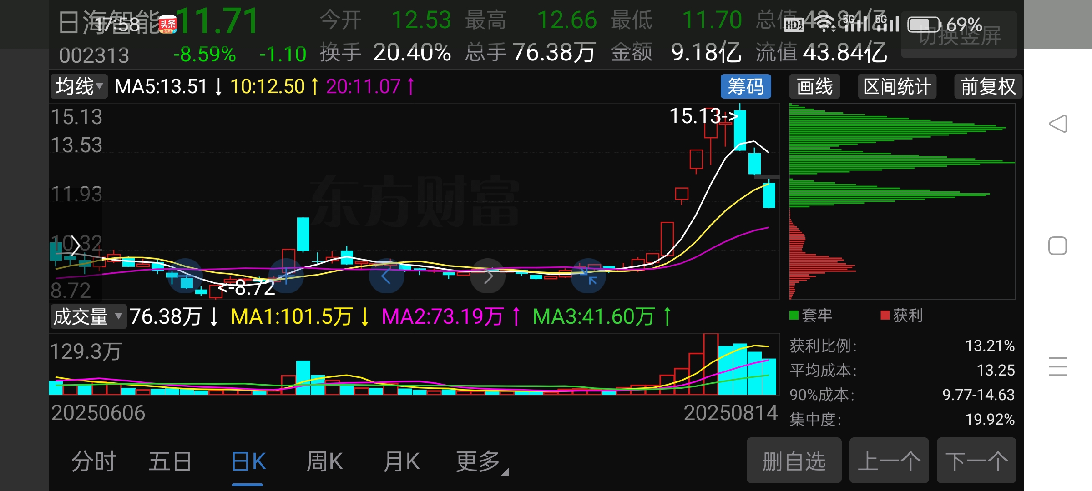The height and width of the screenshot is (491, 1092).
Task: Tap the Toutiao notification icon in status bar
Action: pyautogui.click(x=167, y=25)
